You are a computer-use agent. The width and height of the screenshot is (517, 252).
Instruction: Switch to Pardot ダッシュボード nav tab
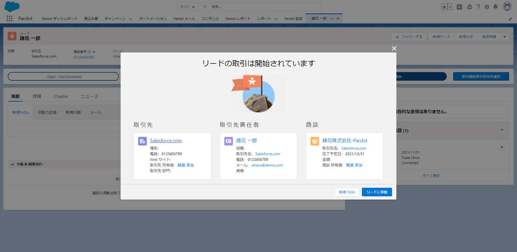(x=60, y=18)
